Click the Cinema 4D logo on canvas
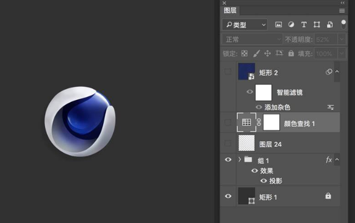 80,122
